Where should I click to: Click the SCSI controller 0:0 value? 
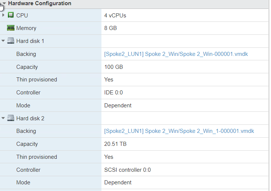(127, 170)
